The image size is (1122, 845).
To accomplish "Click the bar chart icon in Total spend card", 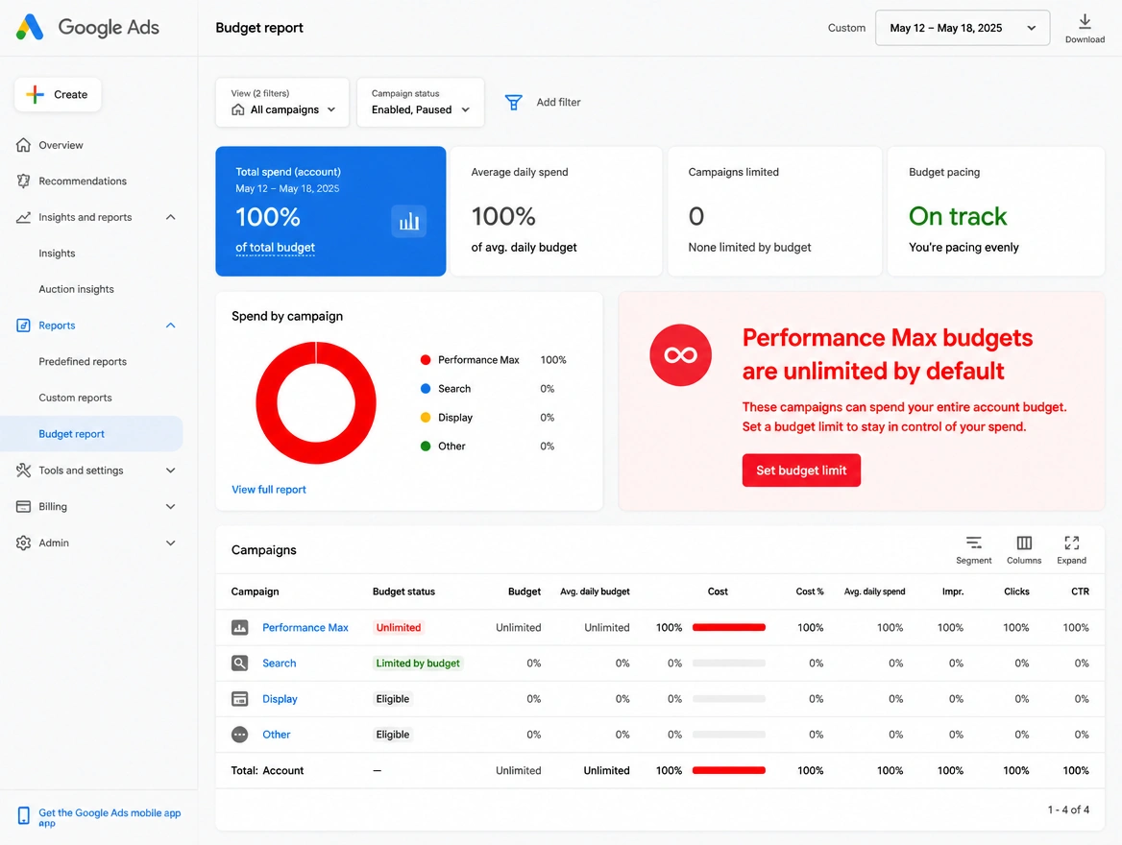I will click(x=408, y=221).
